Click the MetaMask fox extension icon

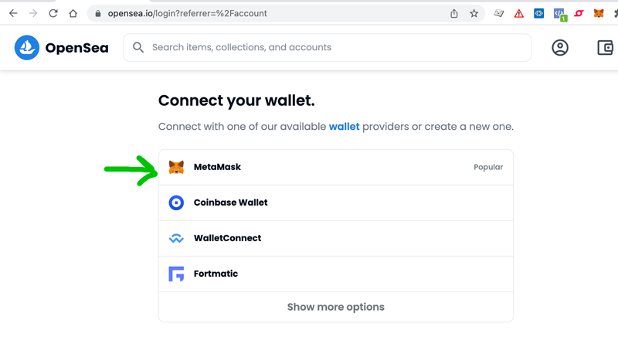598,13
